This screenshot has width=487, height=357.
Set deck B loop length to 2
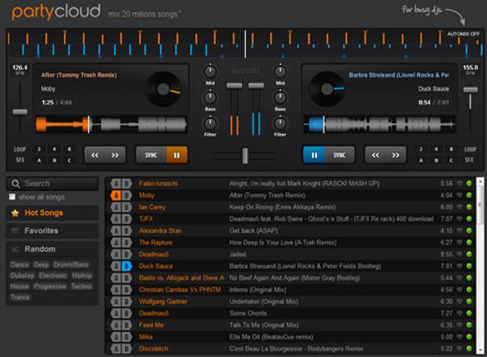[x=421, y=149]
